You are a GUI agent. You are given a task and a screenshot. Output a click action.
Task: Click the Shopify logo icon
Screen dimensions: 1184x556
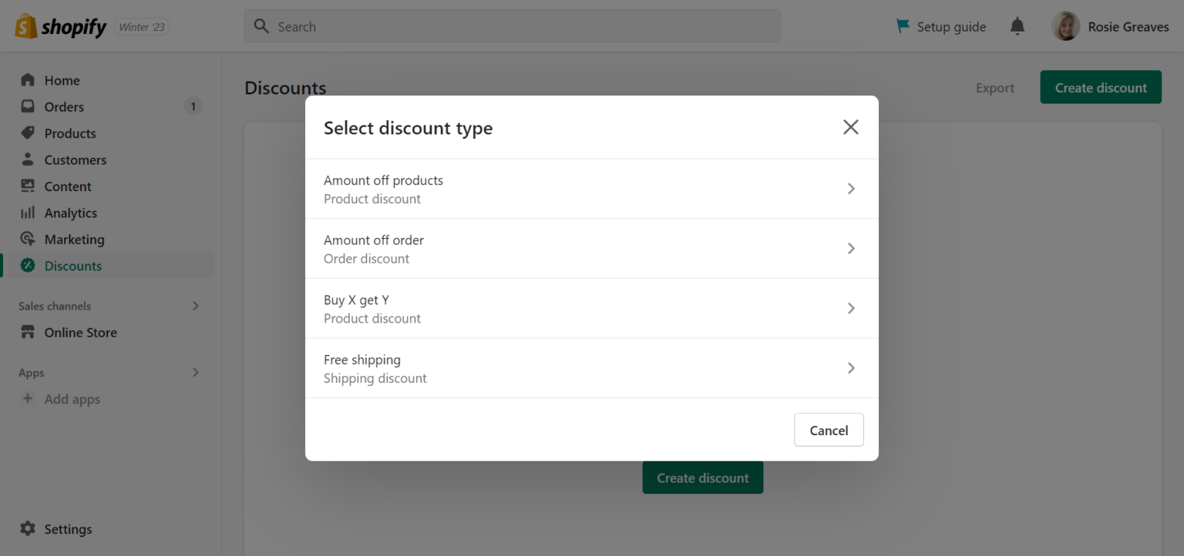click(26, 26)
